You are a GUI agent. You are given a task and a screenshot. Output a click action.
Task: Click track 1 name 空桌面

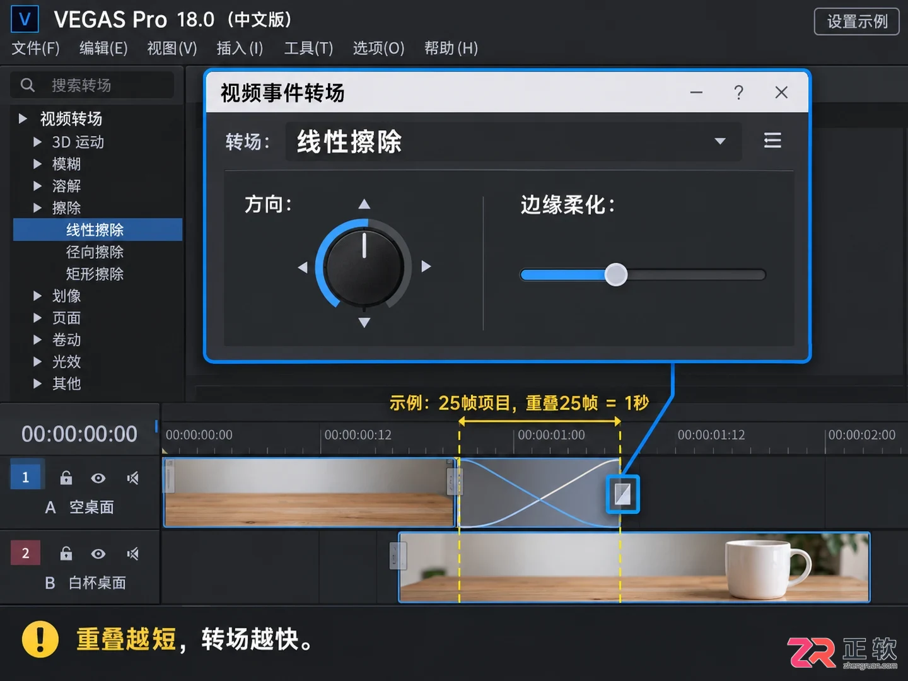[91, 507]
